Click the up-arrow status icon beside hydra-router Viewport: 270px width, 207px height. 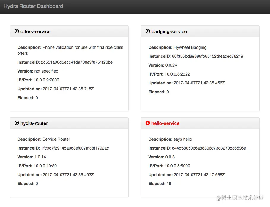pos(17,123)
